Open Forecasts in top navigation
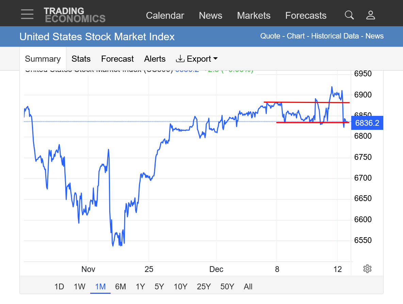The height and width of the screenshot is (304, 403). click(x=306, y=16)
